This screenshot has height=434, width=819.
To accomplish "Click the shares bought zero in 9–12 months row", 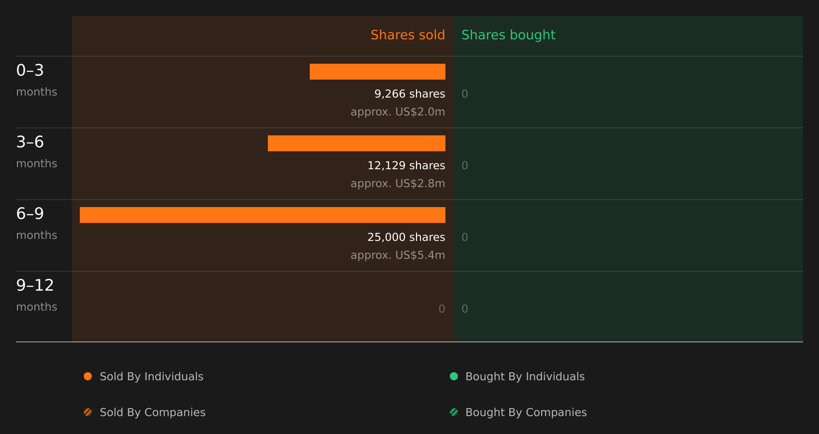I will pyautogui.click(x=465, y=309).
